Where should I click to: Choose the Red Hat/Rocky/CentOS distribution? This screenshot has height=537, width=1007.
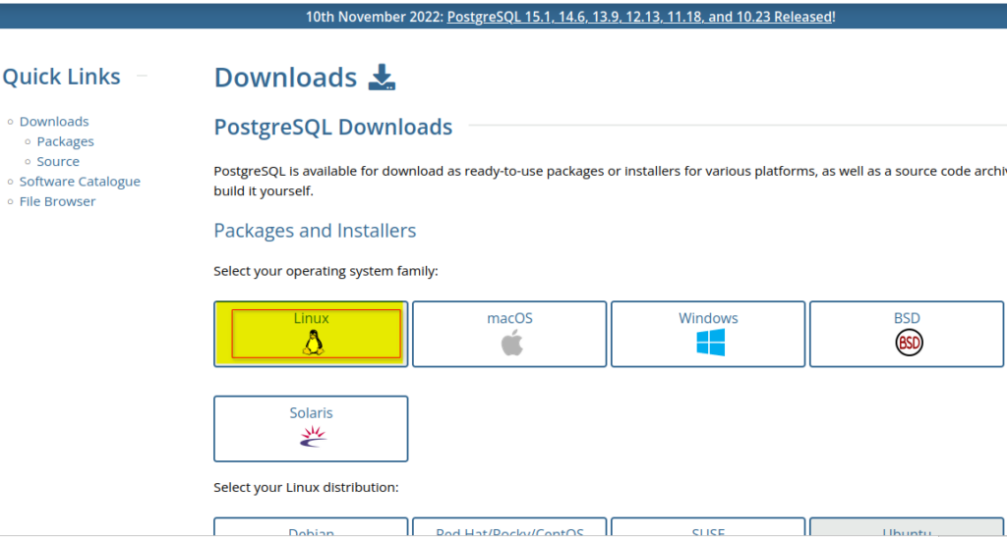point(509,527)
